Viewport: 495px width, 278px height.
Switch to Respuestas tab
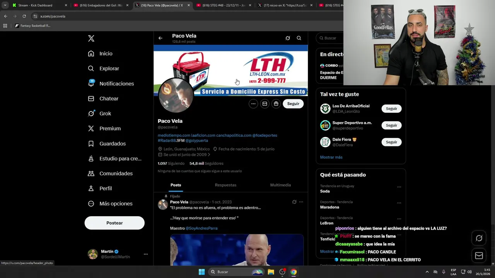pos(225,185)
